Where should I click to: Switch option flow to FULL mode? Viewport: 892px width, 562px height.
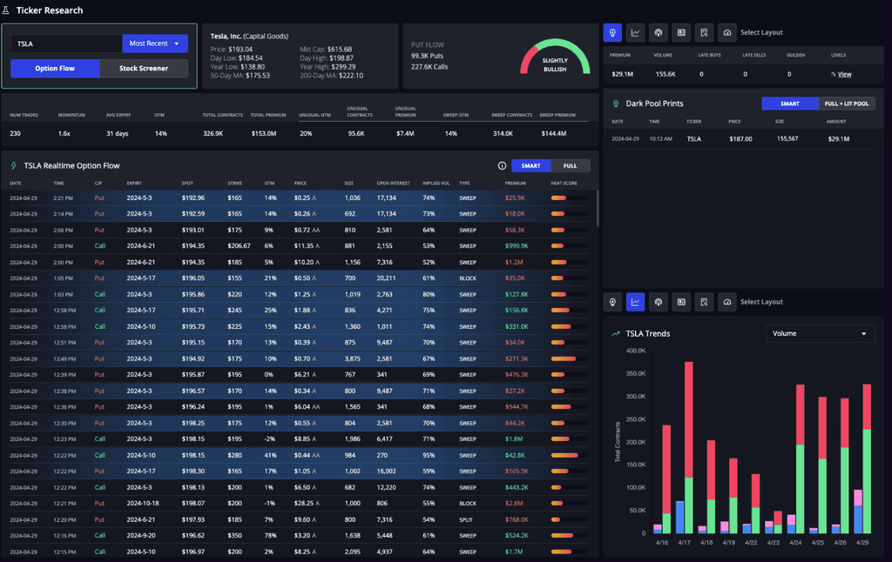coord(570,166)
